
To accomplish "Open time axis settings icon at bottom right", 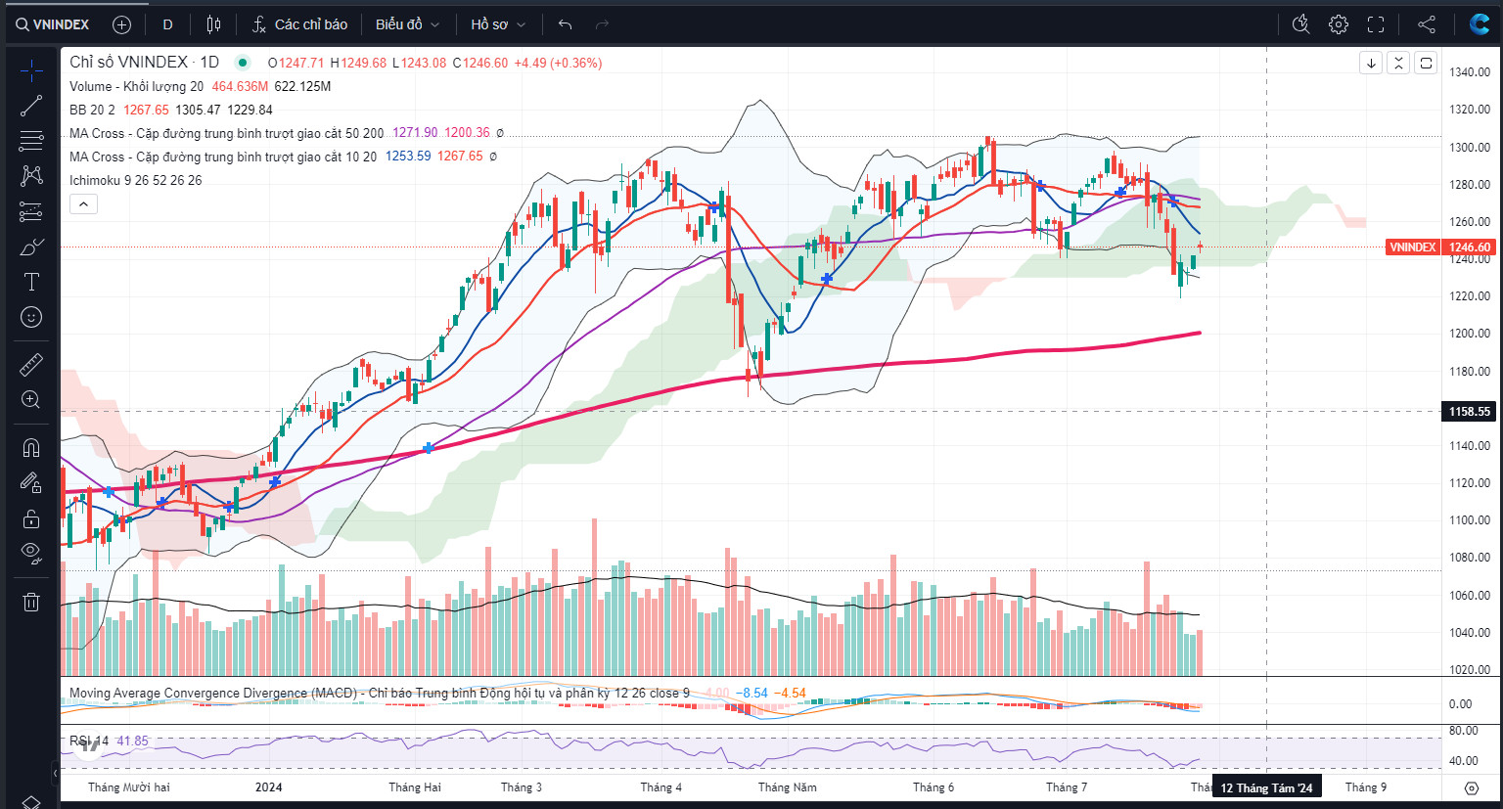I will 1471,787.
